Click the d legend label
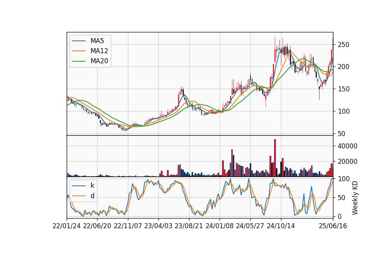Screen dimensions: 370x266 coord(92,196)
